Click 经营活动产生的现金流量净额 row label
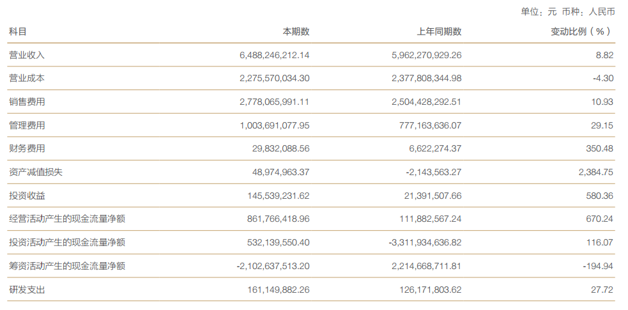The image size is (628, 310). [67, 219]
